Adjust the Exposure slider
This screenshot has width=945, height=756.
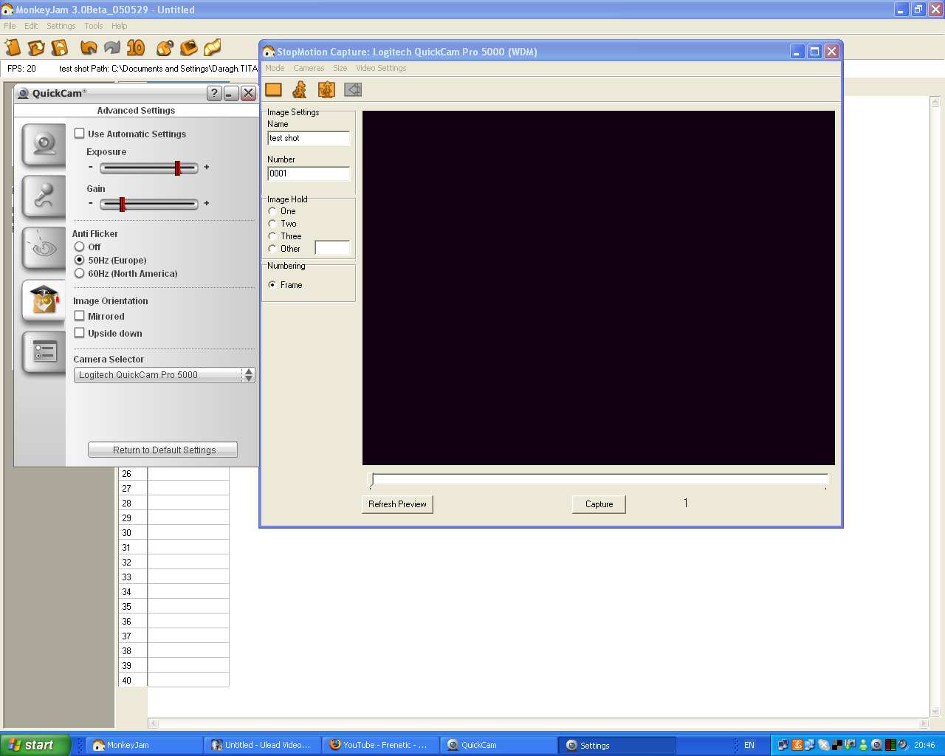tap(178, 168)
